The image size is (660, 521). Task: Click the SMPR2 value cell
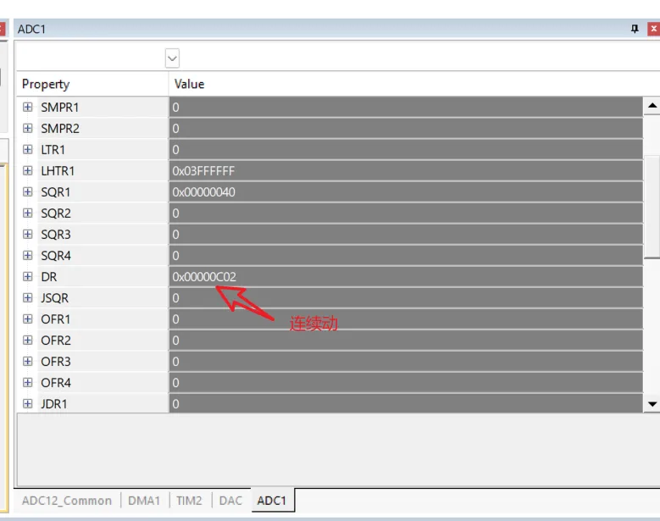(406, 129)
